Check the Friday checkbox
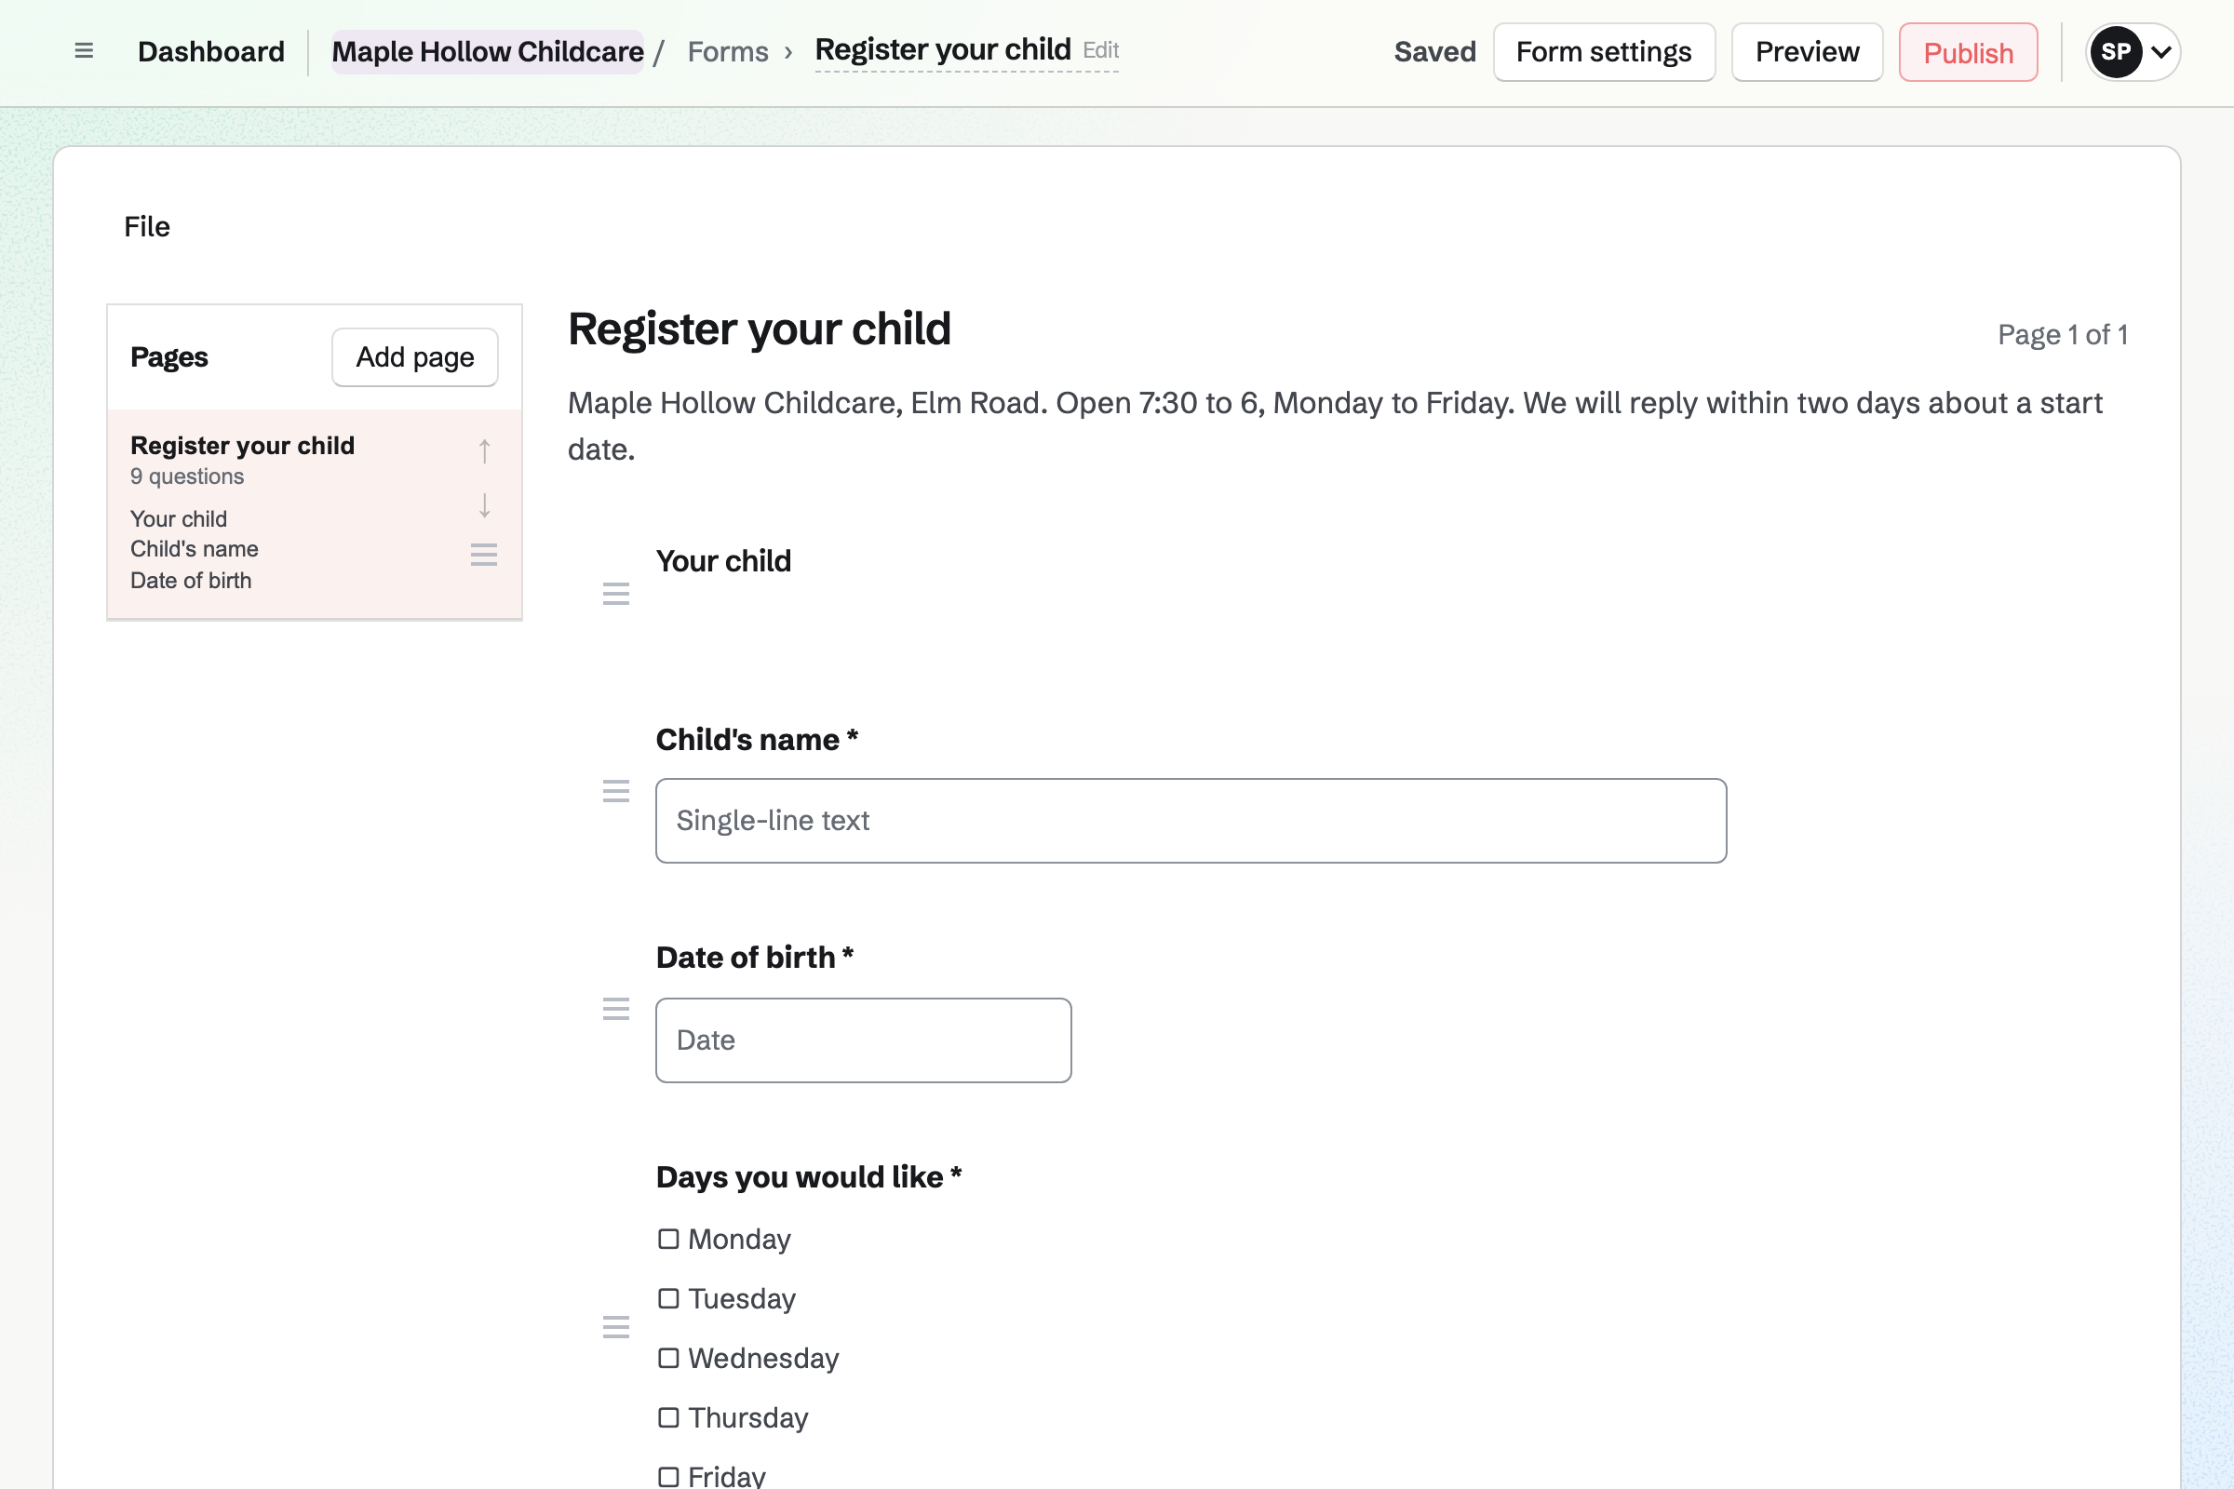Image resolution: width=2234 pixels, height=1489 pixels. pos(668,1477)
